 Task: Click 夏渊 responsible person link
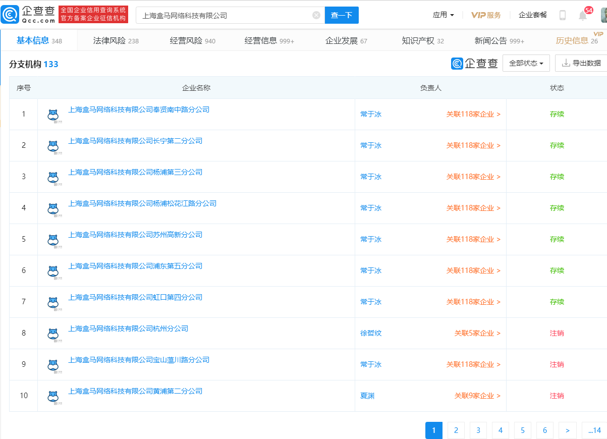point(367,396)
